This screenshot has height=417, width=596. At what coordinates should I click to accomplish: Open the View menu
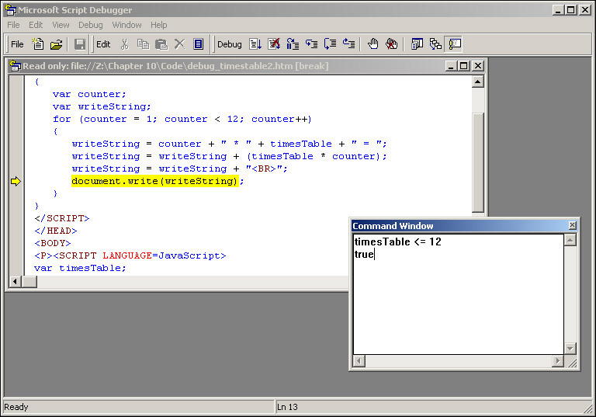coord(61,25)
